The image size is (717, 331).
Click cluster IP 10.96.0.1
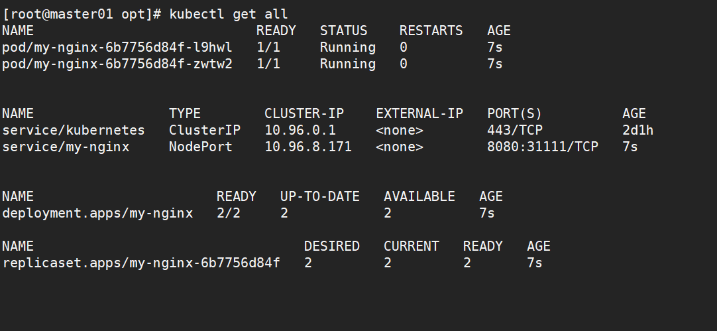tap(300, 131)
